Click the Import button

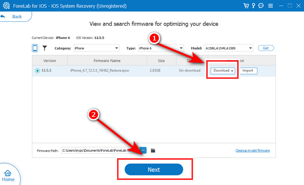[248, 71]
